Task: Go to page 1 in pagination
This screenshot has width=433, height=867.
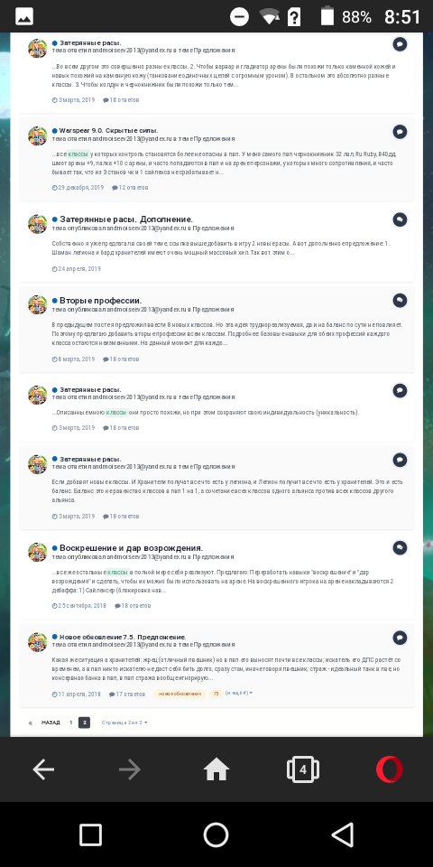Action: (x=70, y=722)
